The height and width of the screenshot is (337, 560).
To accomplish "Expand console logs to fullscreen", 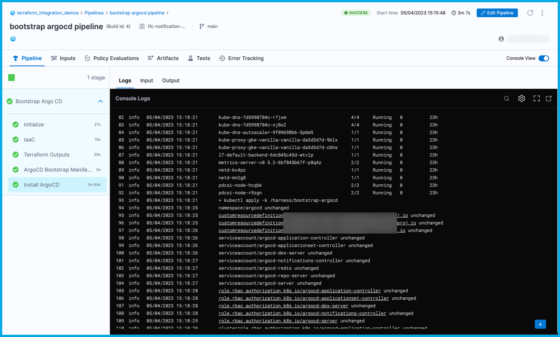I will [x=536, y=99].
